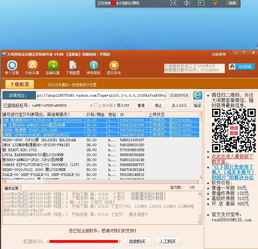Click the 验证 verify button
This screenshot has width=258, height=249.
[x=197, y=105]
